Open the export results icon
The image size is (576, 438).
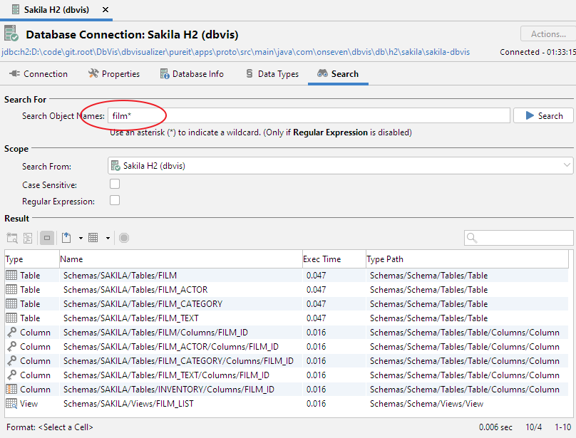66,237
